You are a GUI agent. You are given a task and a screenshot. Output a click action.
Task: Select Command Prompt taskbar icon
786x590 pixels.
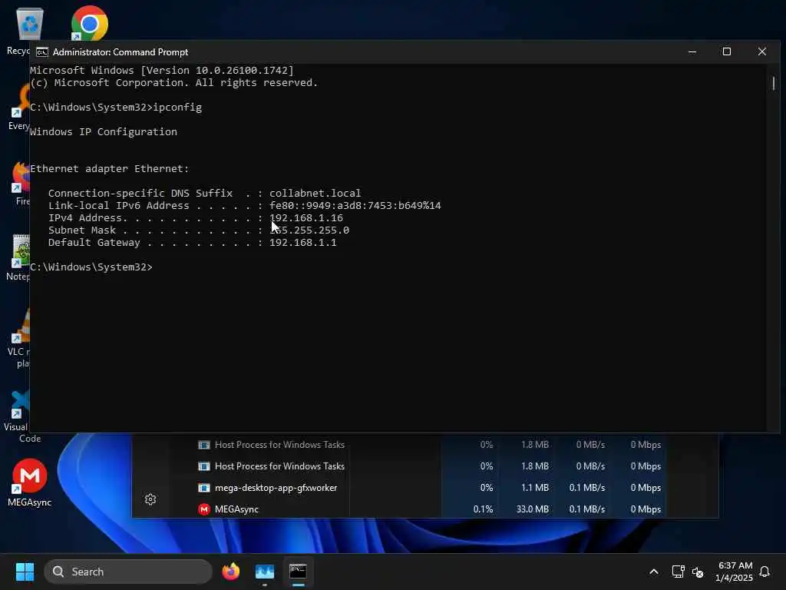click(x=299, y=572)
